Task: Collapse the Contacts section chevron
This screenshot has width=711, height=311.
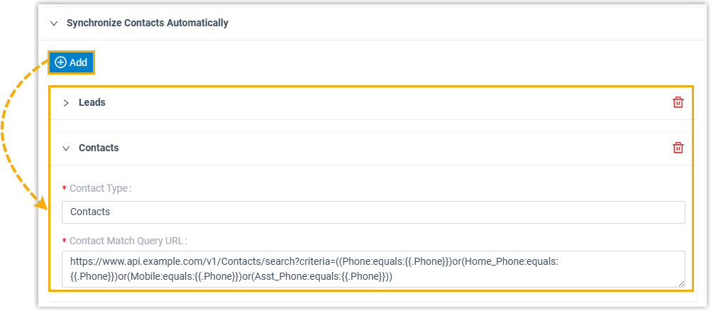Action: point(66,148)
